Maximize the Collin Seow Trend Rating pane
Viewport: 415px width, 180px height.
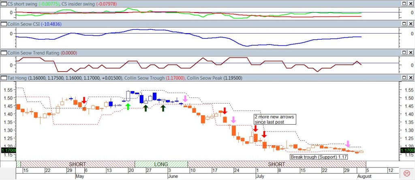pyautogui.click(x=404, y=53)
